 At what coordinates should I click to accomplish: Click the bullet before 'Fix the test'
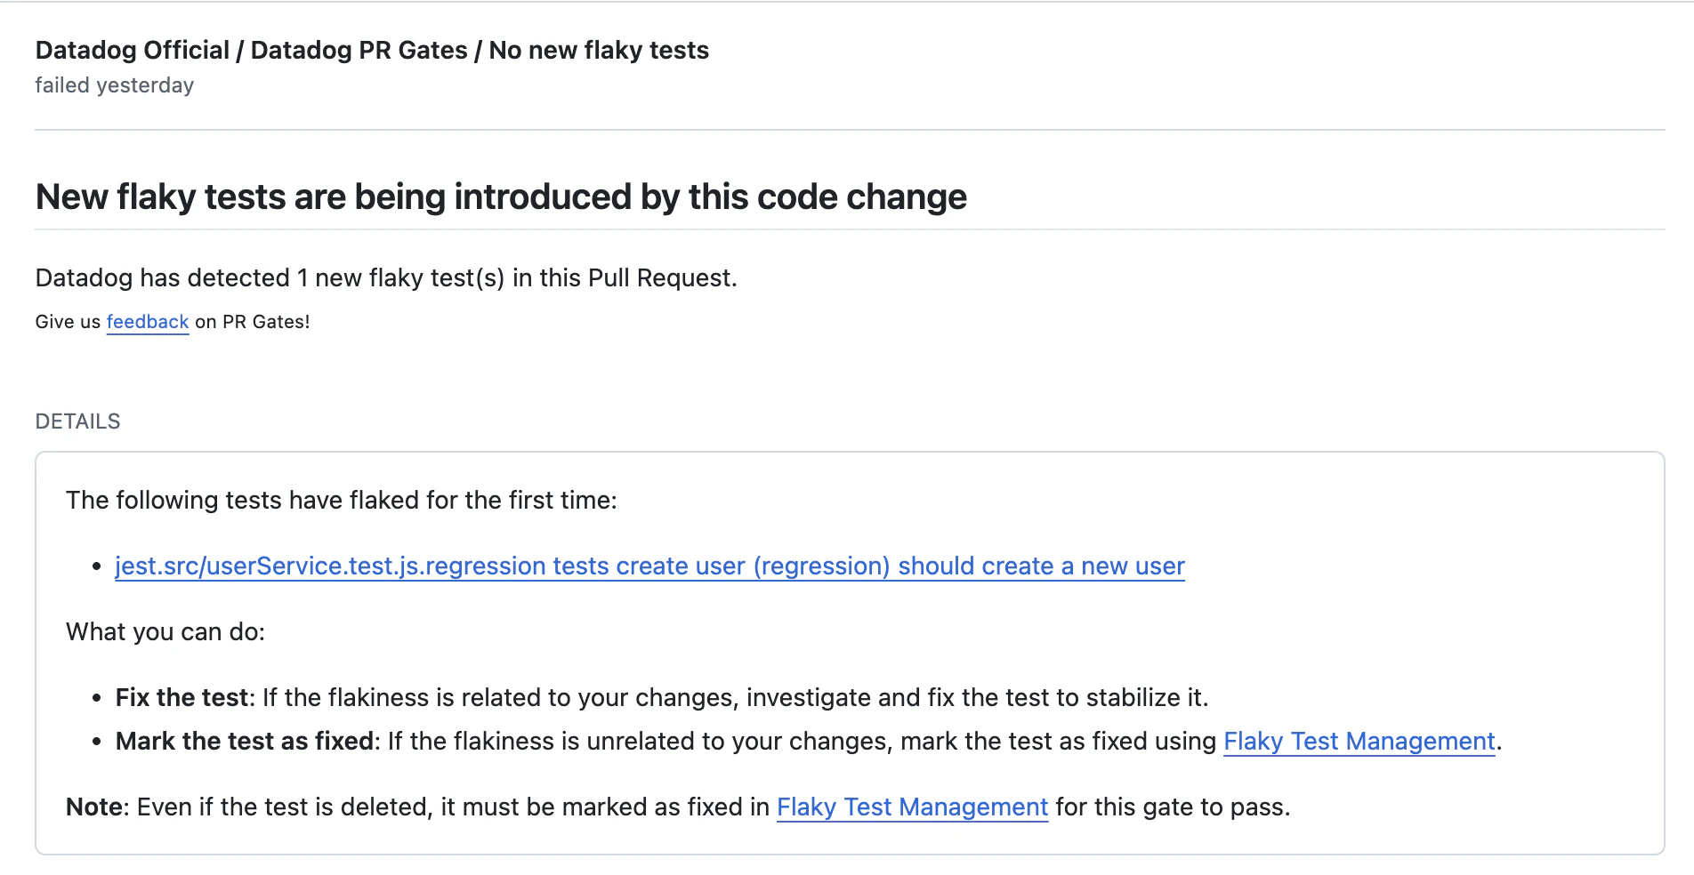pos(97,699)
